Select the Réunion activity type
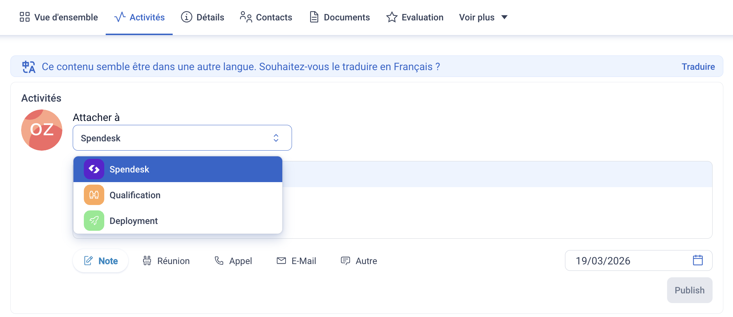This screenshot has height=317, width=733. (x=166, y=261)
